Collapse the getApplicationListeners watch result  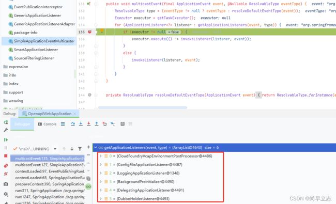[96, 148]
